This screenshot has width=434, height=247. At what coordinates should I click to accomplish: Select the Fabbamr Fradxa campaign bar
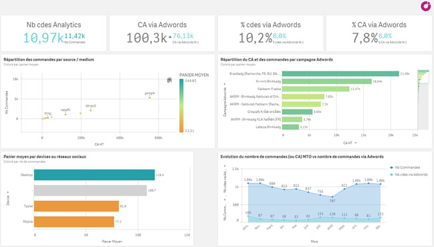point(316,89)
